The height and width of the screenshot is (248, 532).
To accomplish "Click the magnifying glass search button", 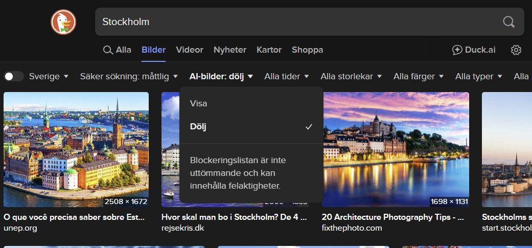I will pyautogui.click(x=508, y=22).
